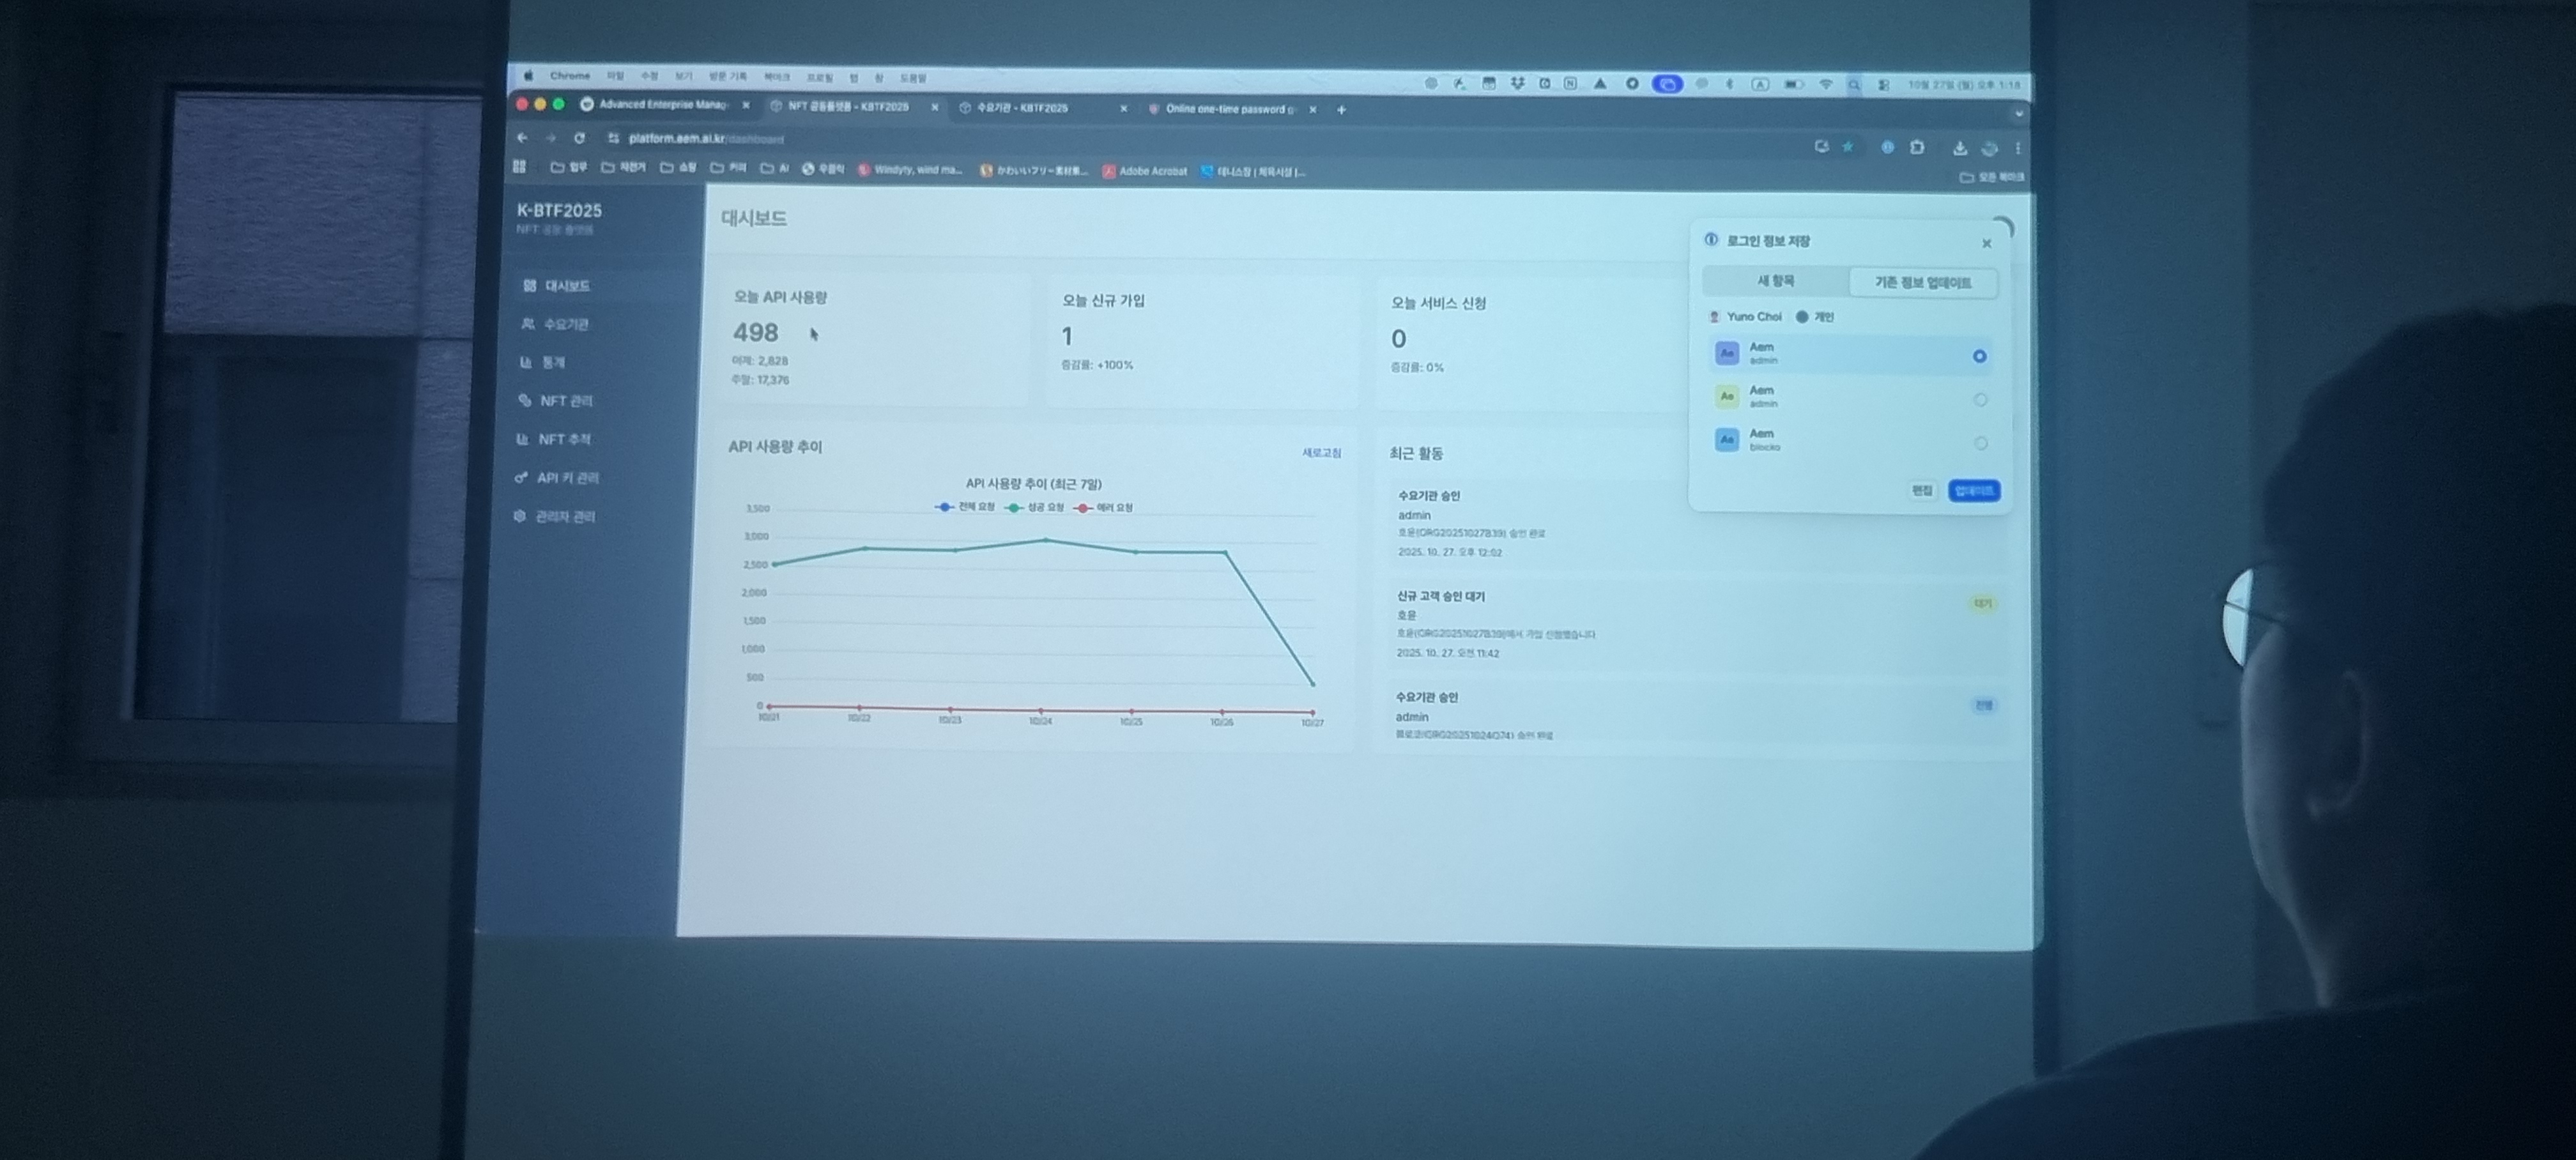This screenshot has width=2576, height=1160.
Task: Open the Chrome three-dot menu
Action: pyautogui.click(x=2018, y=148)
